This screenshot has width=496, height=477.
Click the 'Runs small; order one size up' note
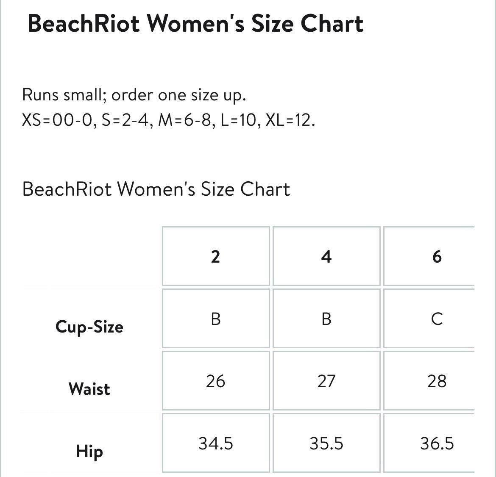coord(134,94)
